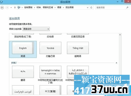Open 时钟、语言和区域 breadcrumb
Viewport: 131px width, 96px height.
pos(45,7)
